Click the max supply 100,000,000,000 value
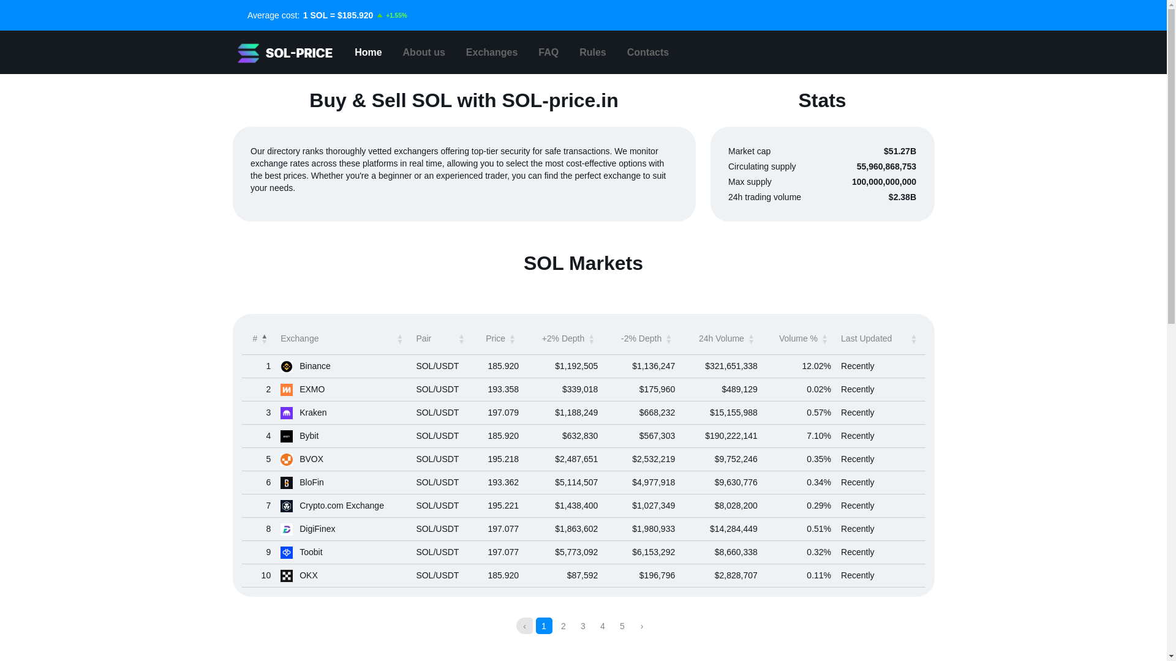1176x661 pixels. coord(884,182)
